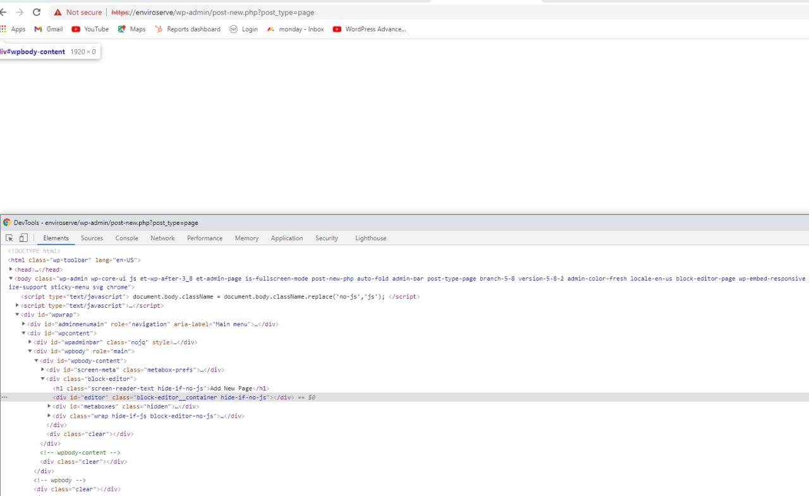Select the wpbody-content comment line
Viewport: 809px width, 496px height.
[x=80, y=452]
